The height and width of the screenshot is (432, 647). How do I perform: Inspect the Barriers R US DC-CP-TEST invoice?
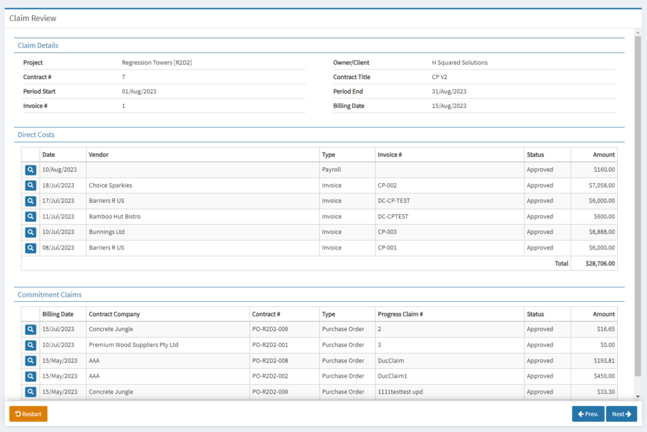coord(30,201)
